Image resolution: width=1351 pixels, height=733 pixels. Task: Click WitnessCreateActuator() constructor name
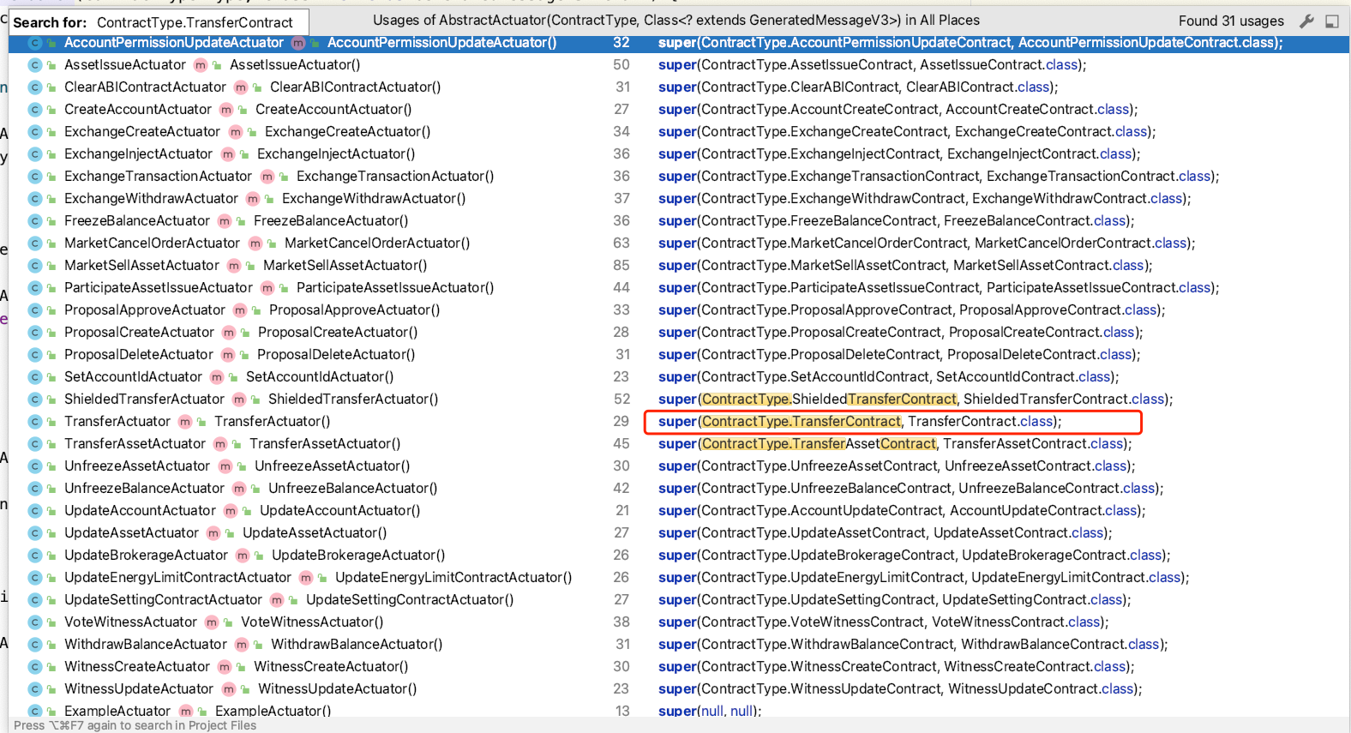[x=331, y=666]
